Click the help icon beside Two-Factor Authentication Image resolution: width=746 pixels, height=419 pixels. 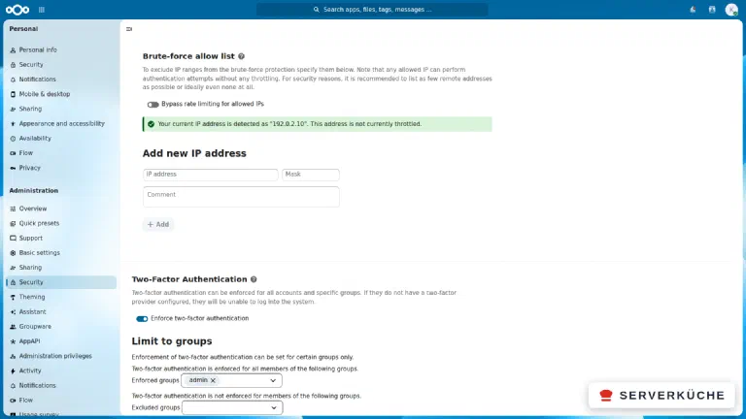pyautogui.click(x=254, y=279)
